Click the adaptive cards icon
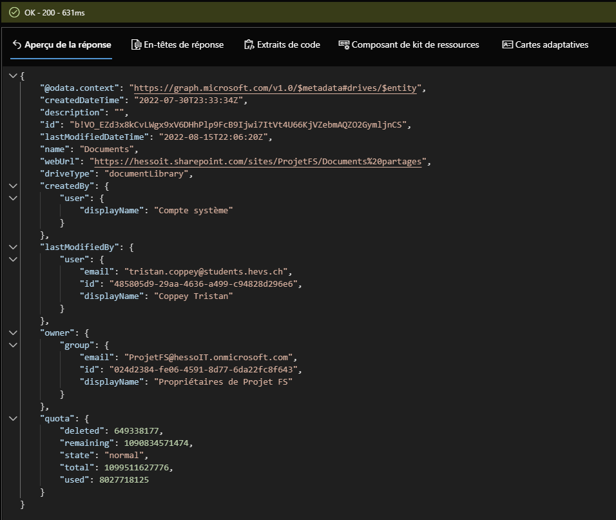 coord(508,44)
